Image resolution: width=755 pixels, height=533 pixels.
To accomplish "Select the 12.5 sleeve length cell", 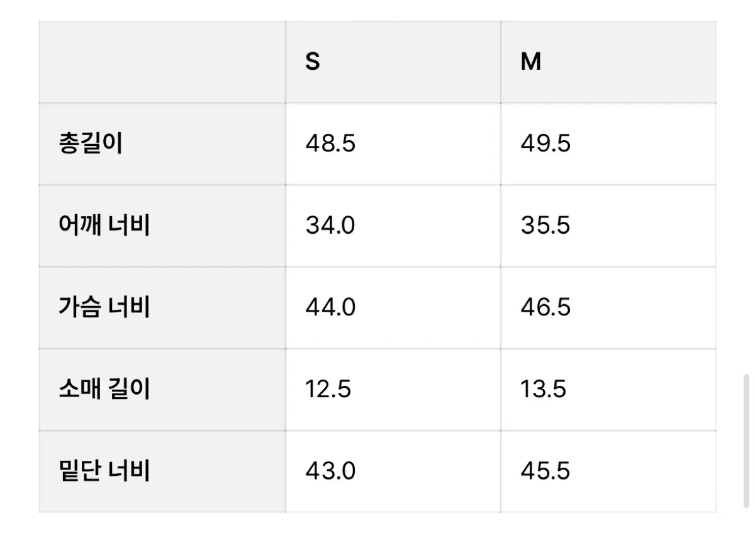I will pyautogui.click(x=393, y=390).
